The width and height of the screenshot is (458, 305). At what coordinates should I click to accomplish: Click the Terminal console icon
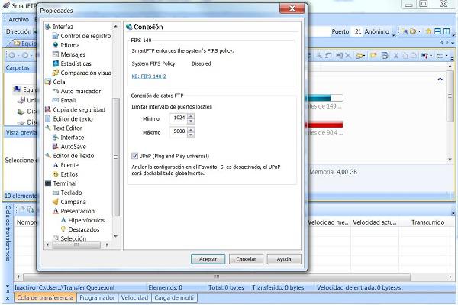pyautogui.click(x=48, y=183)
